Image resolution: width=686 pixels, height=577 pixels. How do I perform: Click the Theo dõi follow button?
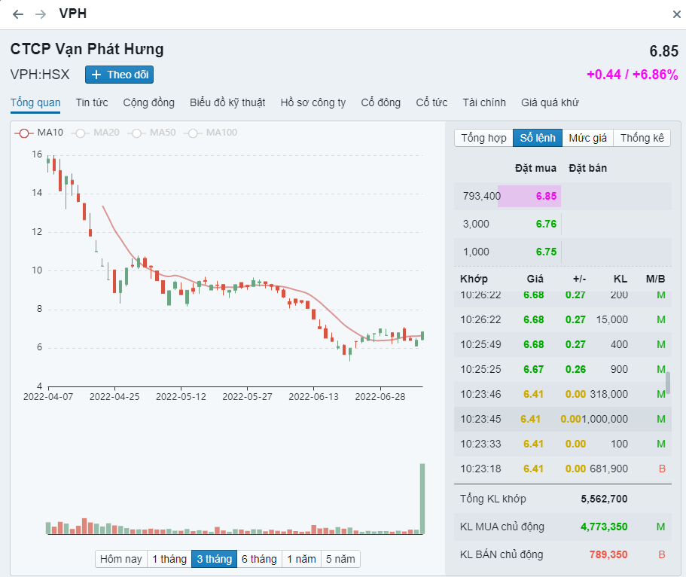120,75
